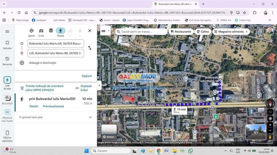Zoom out the map with minus
The width and height of the screenshot is (277, 155).
click(270, 130)
